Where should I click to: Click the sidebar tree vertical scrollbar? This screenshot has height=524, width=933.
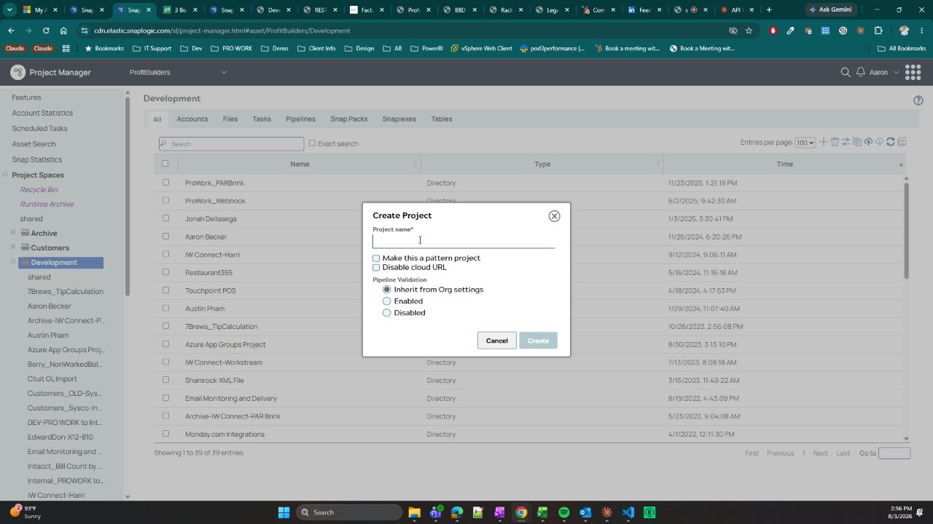pyautogui.click(x=128, y=196)
